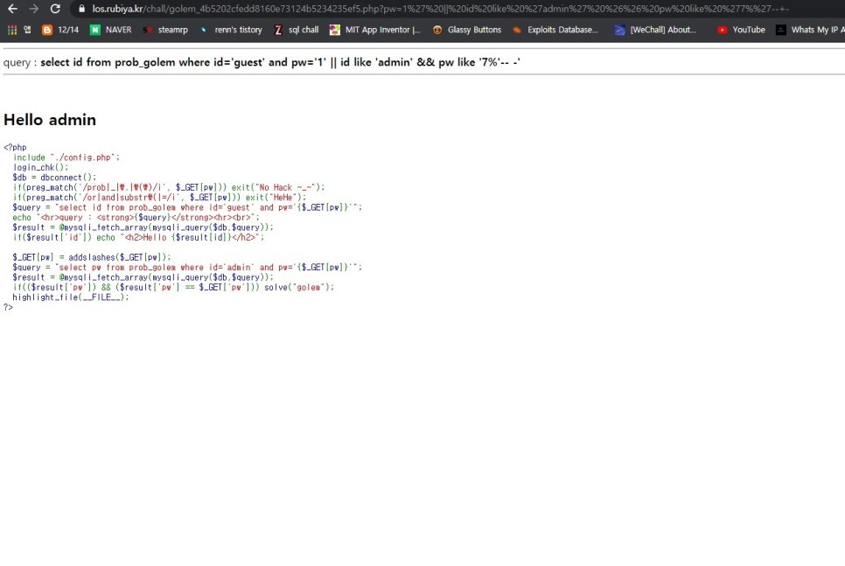Click the 'login_chk();' line
The height and width of the screenshot is (566, 845).
(x=40, y=168)
